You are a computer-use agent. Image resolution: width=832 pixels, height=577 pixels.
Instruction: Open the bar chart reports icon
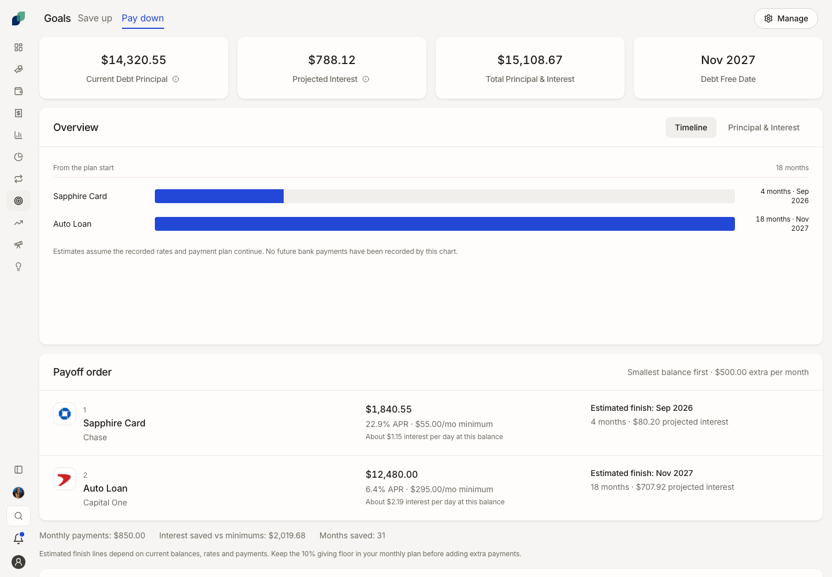click(18, 135)
